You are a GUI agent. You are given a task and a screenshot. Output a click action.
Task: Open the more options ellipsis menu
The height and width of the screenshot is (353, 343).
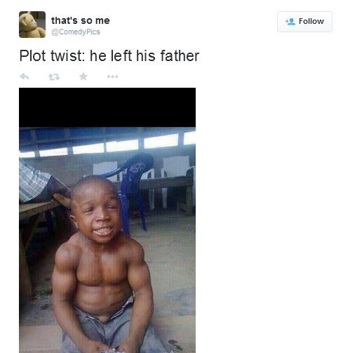pyautogui.click(x=112, y=76)
